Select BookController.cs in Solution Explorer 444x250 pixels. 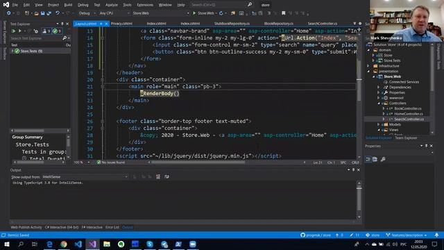point(408,108)
